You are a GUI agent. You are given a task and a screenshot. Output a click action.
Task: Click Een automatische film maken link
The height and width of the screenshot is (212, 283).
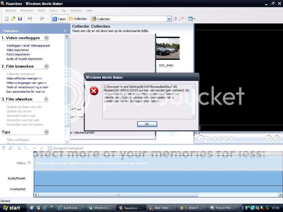25,92
